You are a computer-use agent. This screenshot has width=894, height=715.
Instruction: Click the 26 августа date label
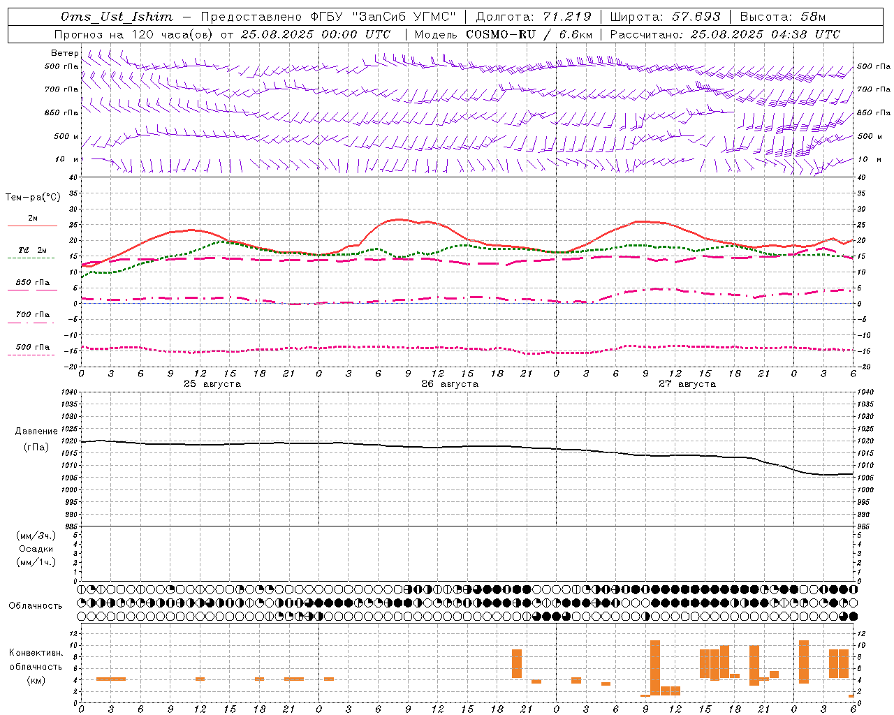[450, 384]
